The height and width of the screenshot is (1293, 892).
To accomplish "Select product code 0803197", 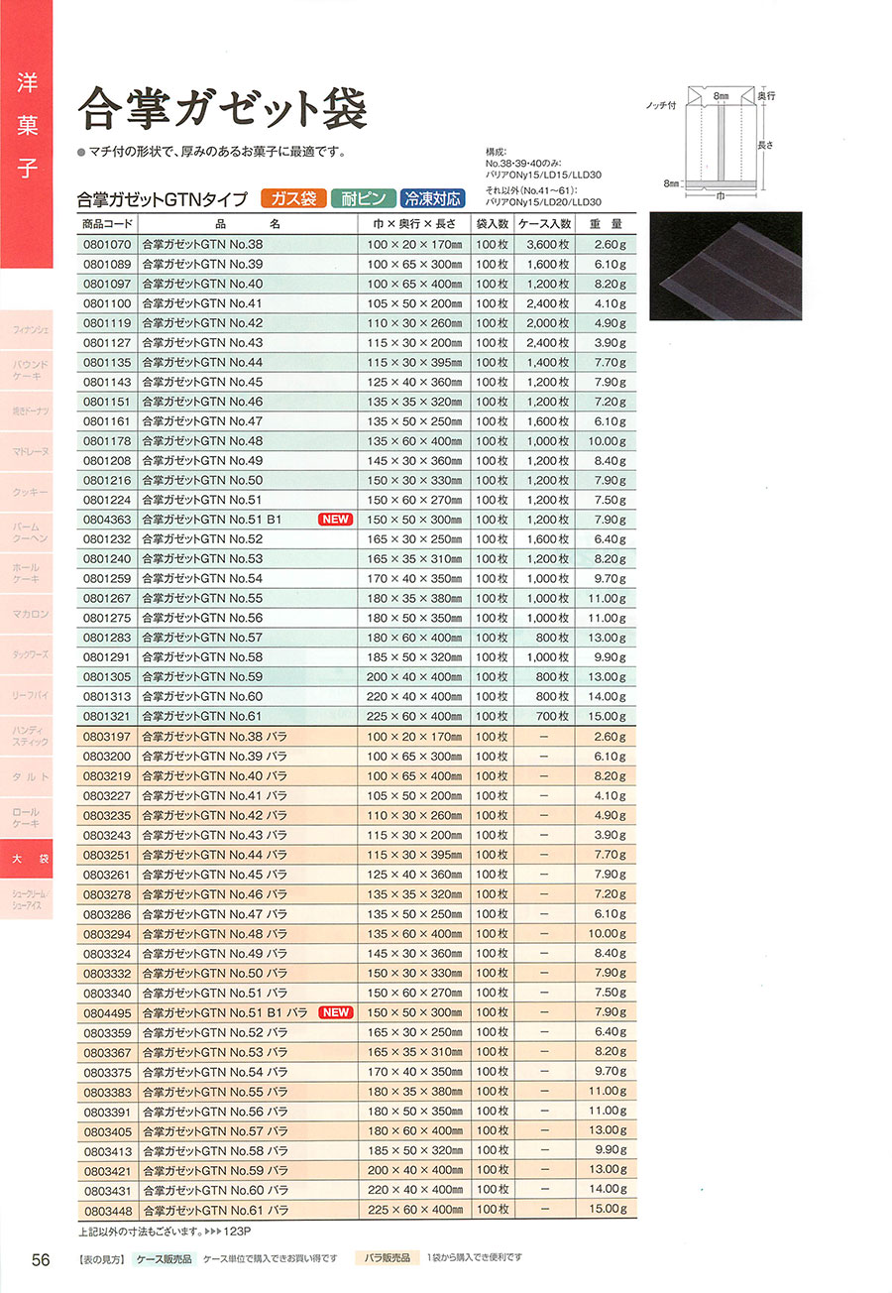I will click(x=106, y=737).
